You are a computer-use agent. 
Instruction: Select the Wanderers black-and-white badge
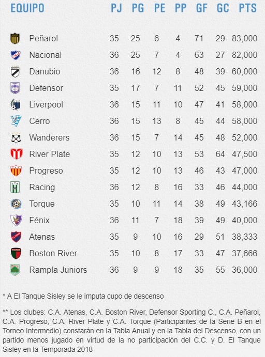tap(16, 138)
